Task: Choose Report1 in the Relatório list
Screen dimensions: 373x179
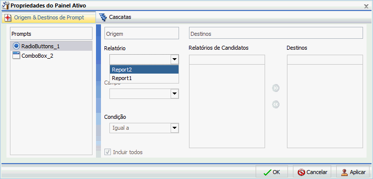Action: (144, 78)
